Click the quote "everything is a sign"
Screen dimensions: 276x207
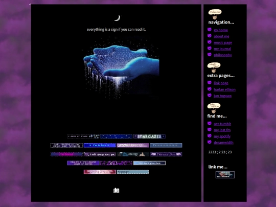coord(116,30)
